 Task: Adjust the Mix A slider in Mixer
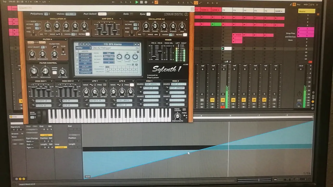point(153,53)
